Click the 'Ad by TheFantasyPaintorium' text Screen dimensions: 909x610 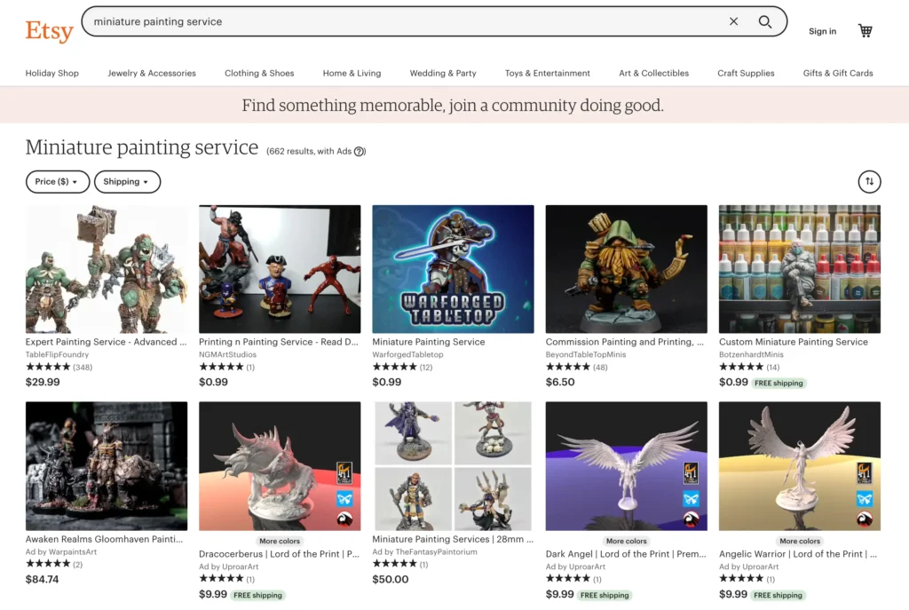point(425,552)
